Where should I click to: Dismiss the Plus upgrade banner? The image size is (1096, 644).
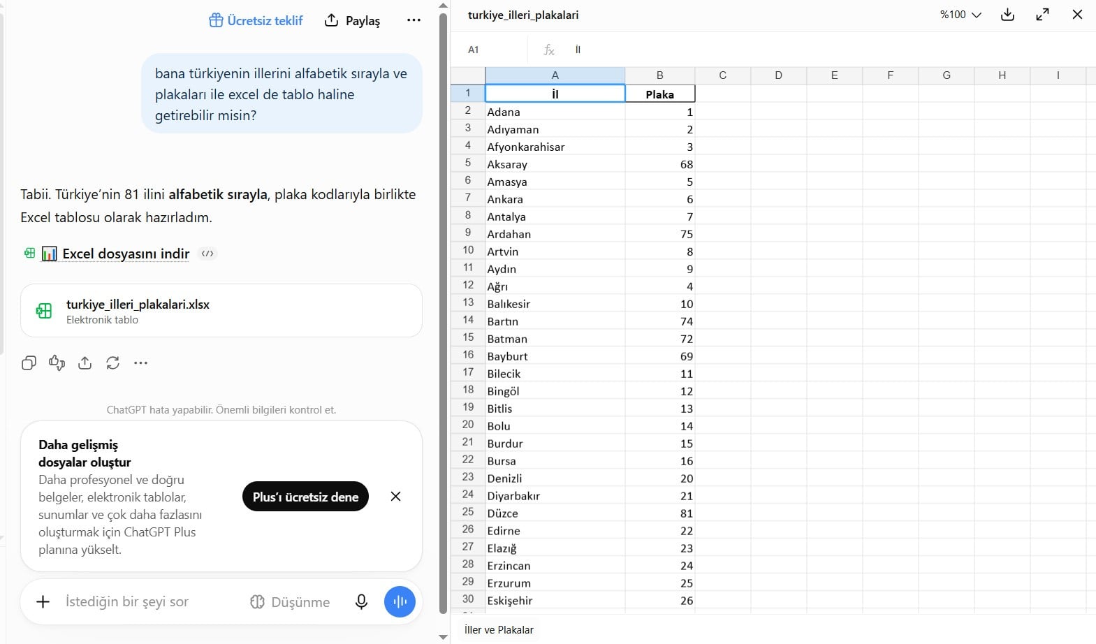(x=395, y=496)
